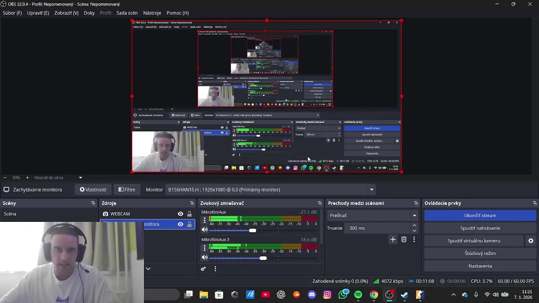This screenshot has height=303, width=539.
Task: Mute the Mikrofón/Aux channel
Action: [x=205, y=230]
